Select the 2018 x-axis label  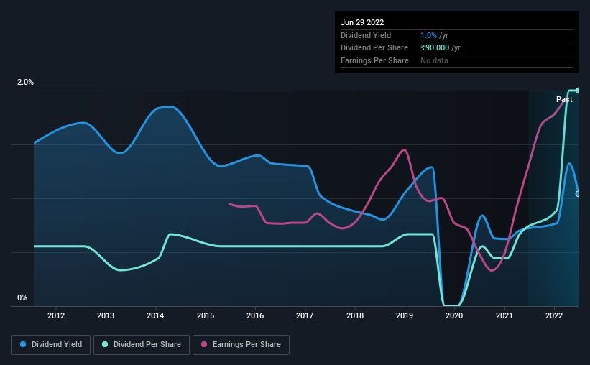(355, 315)
